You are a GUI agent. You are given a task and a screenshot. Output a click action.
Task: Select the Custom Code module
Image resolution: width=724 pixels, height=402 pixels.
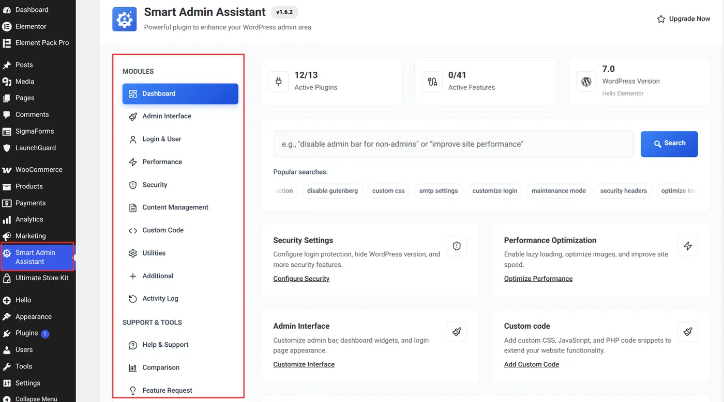click(x=180, y=230)
